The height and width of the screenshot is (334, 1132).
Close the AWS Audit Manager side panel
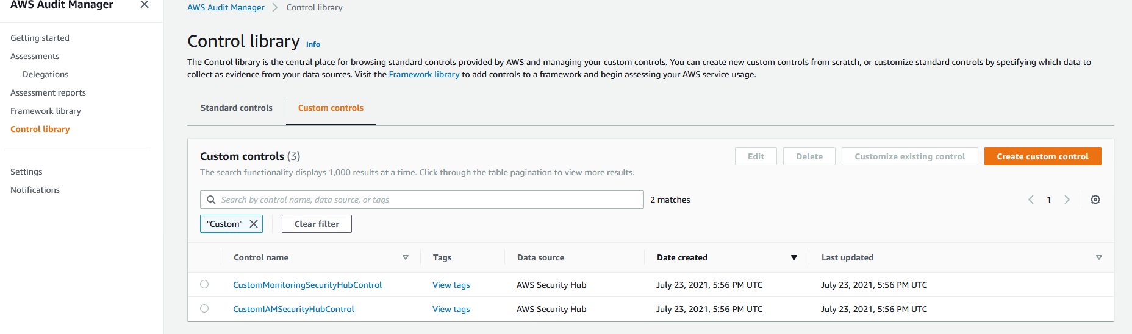tap(145, 5)
